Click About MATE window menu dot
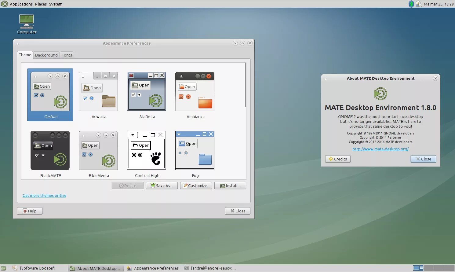This screenshot has height=272, width=455. [326, 79]
